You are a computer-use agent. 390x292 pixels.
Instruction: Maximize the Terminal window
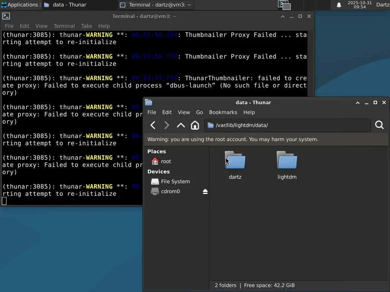[x=300, y=16]
